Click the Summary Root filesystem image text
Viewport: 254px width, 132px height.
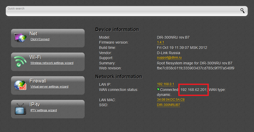pyautogui.click(x=195, y=63)
